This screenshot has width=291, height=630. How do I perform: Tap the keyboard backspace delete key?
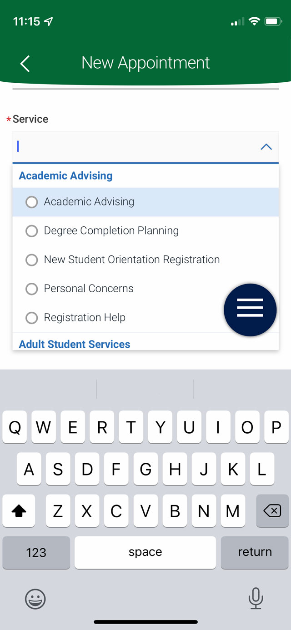[x=272, y=511]
